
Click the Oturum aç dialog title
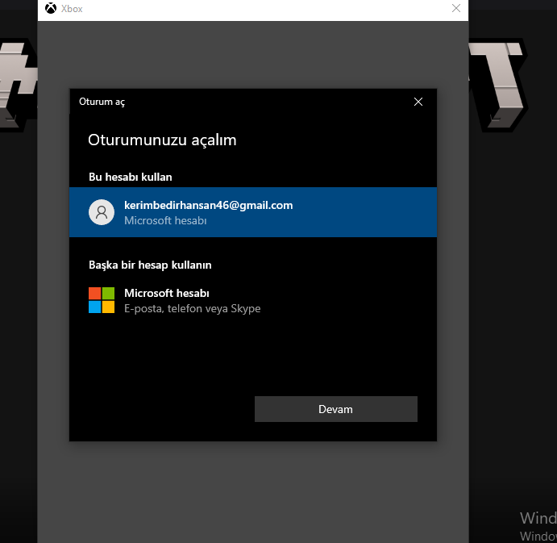(102, 102)
